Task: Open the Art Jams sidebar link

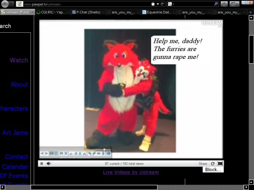Action: [15, 133]
